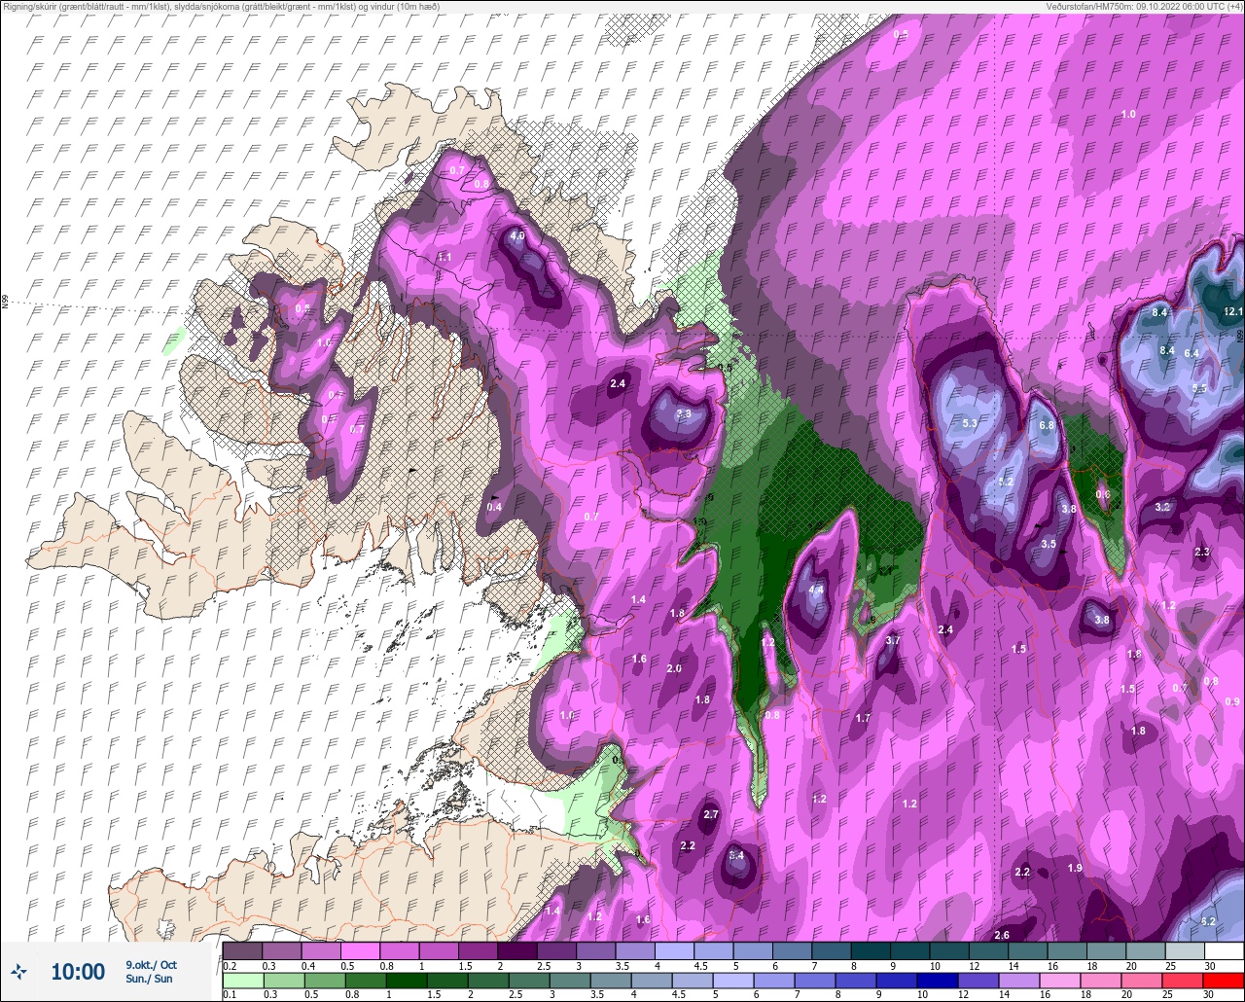Click the 3.7 precipitation value on the map
The width and height of the screenshot is (1245, 1002).
[x=893, y=640]
